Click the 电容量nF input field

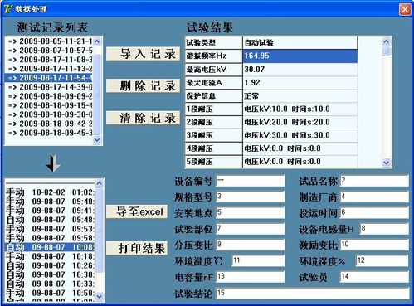(x=250, y=277)
